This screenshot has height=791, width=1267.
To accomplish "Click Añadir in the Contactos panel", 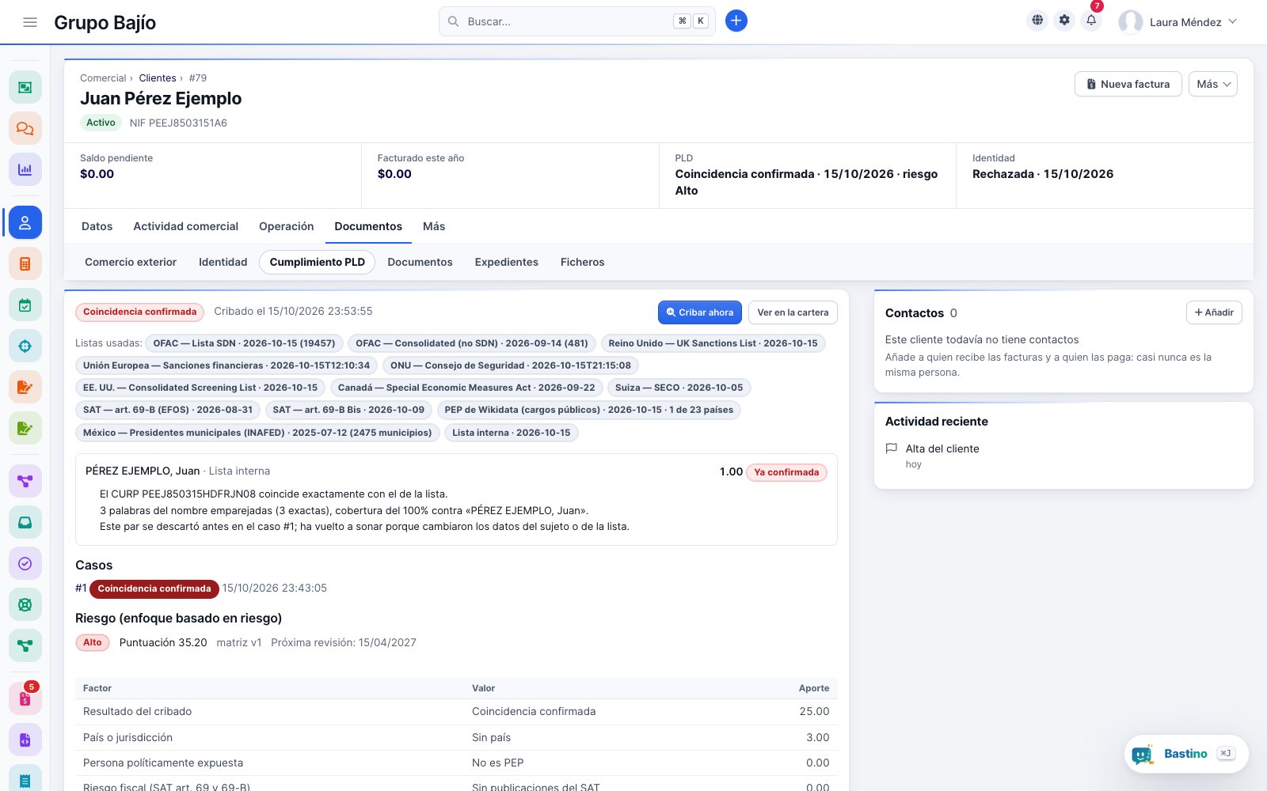I will (x=1214, y=312).
